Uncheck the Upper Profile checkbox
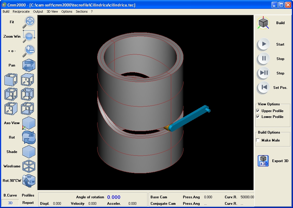The image size is (293, 208). point(258,111)
